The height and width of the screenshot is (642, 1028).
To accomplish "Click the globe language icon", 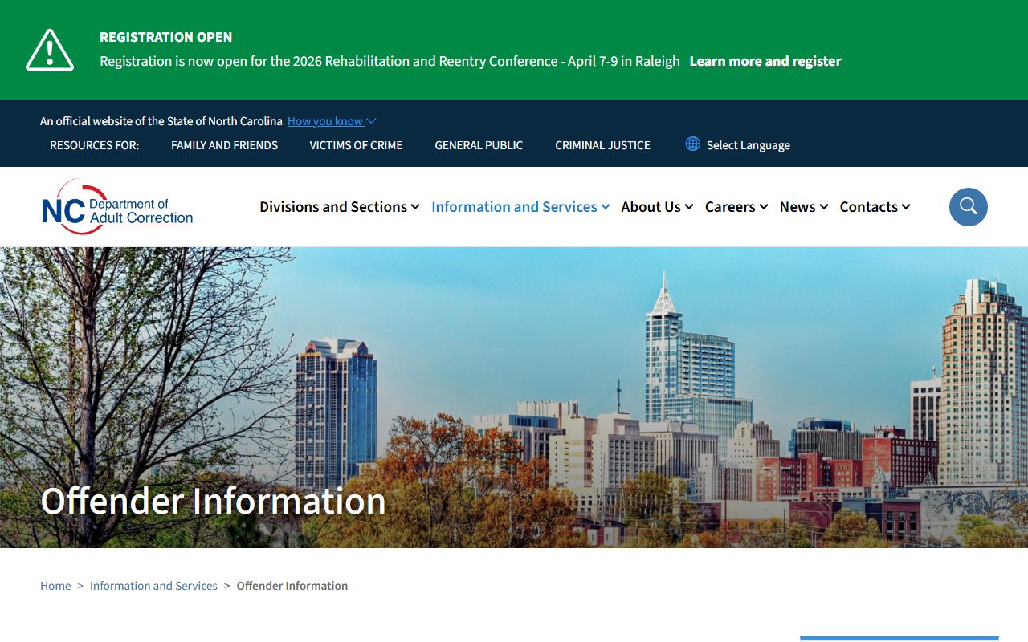I will [692, 144].
